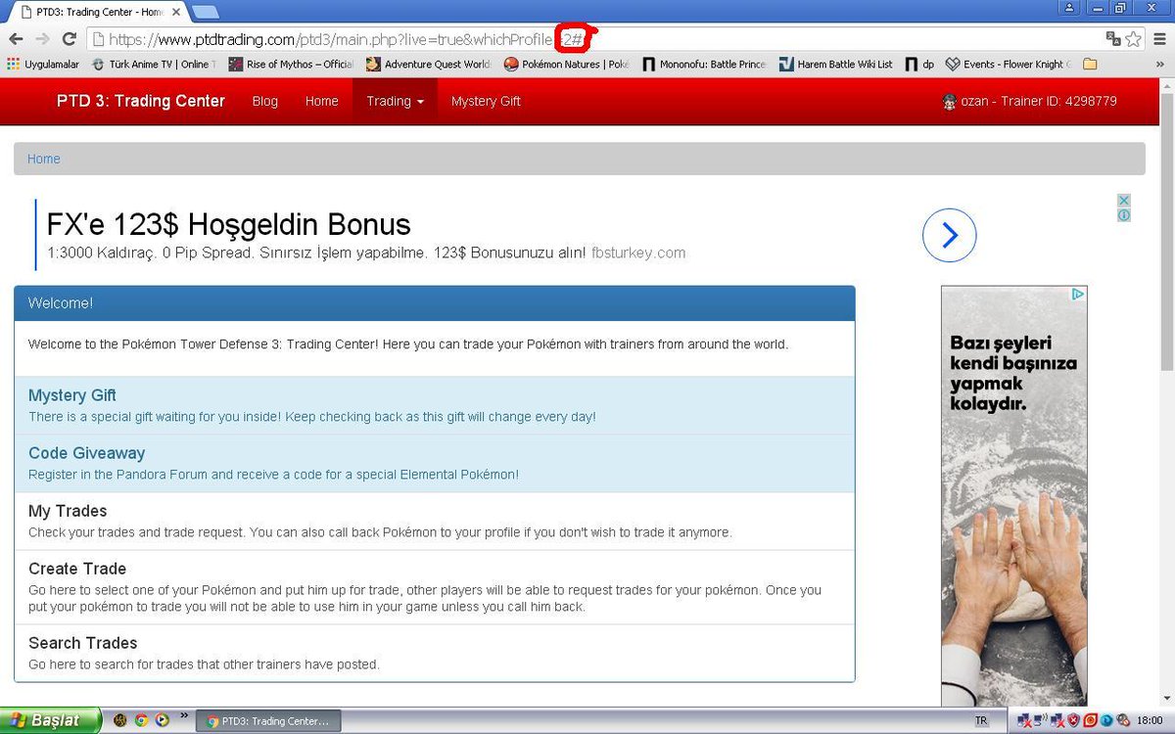Go to Home in the navbar
Viewport: 1175px width, 734px height.
coord(321,101)
